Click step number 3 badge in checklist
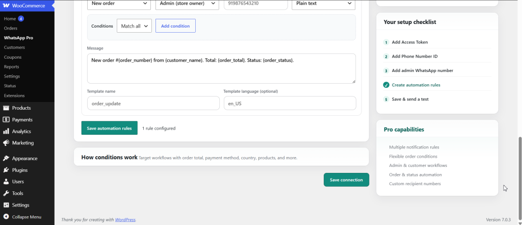Image resolution: width=522 pixels, height=225 pixels. [386, 71]
